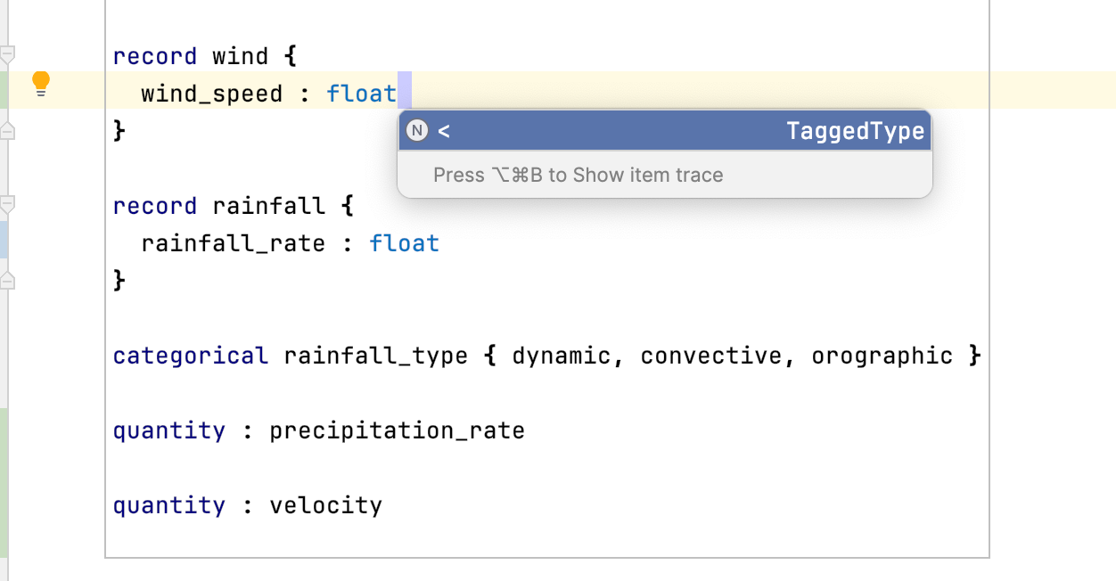This screenshot has width=1116, height=581.
Task: Select the < completion suggestion
Action: tap(444, 130)
